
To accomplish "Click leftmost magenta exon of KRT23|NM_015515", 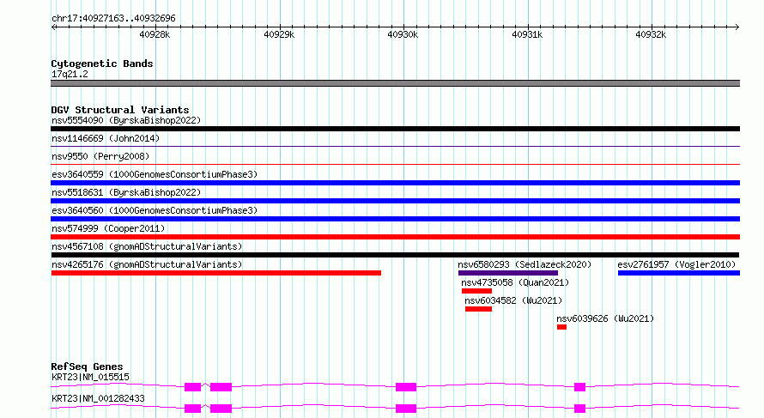I will pyautogui.click(x=192, y=387).
